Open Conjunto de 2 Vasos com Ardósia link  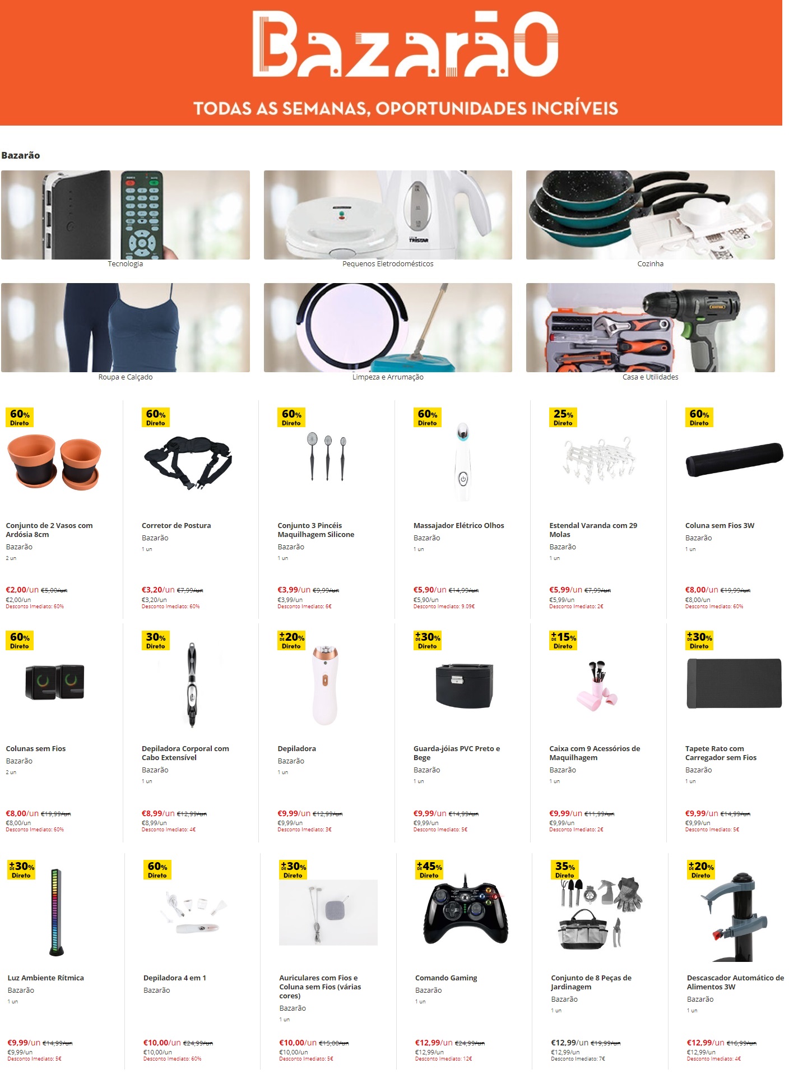pyautogui.click(x=49, y=530)
